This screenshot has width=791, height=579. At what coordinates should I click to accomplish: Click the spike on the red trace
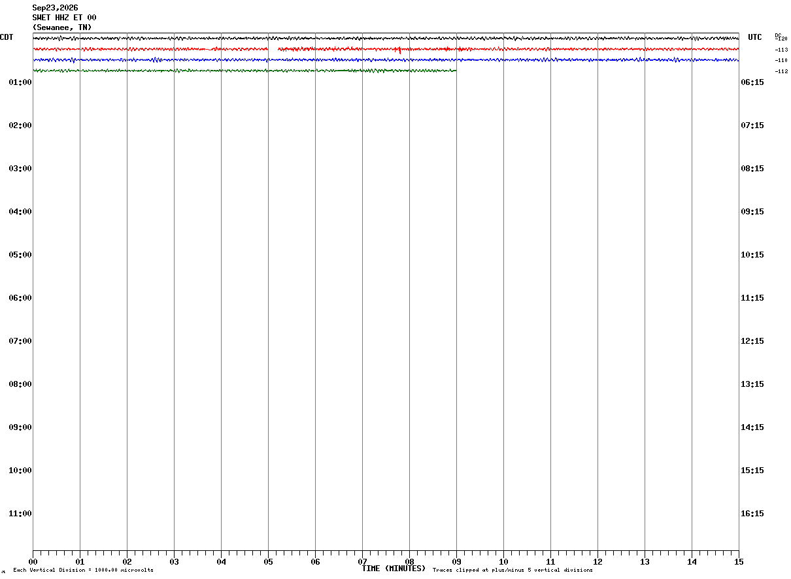coord(399,50)
